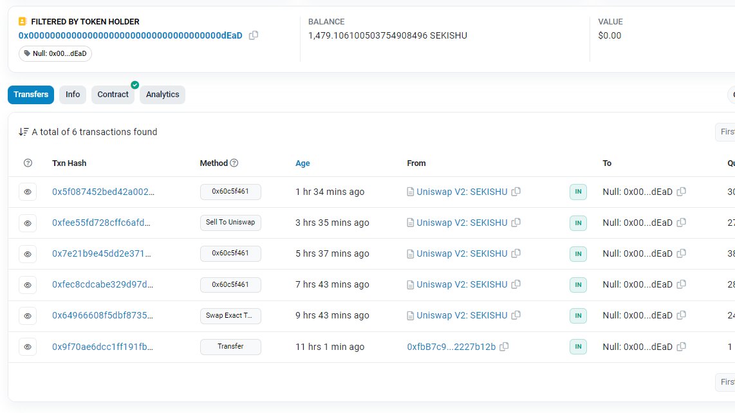Click the IN badge in the Sell To Uniswap row

coord(578,223)
